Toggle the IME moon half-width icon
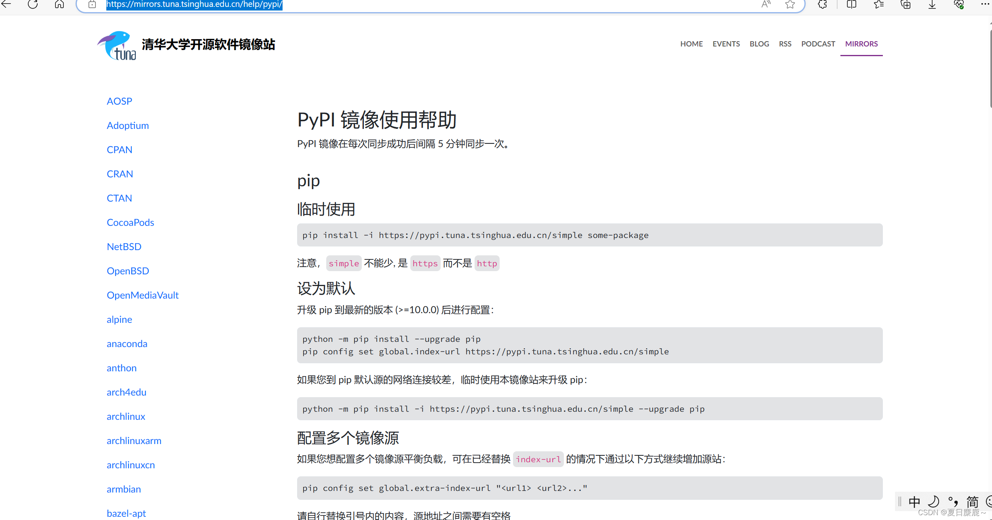This screenshot has width=992, height=520. (x=933, y=501)
